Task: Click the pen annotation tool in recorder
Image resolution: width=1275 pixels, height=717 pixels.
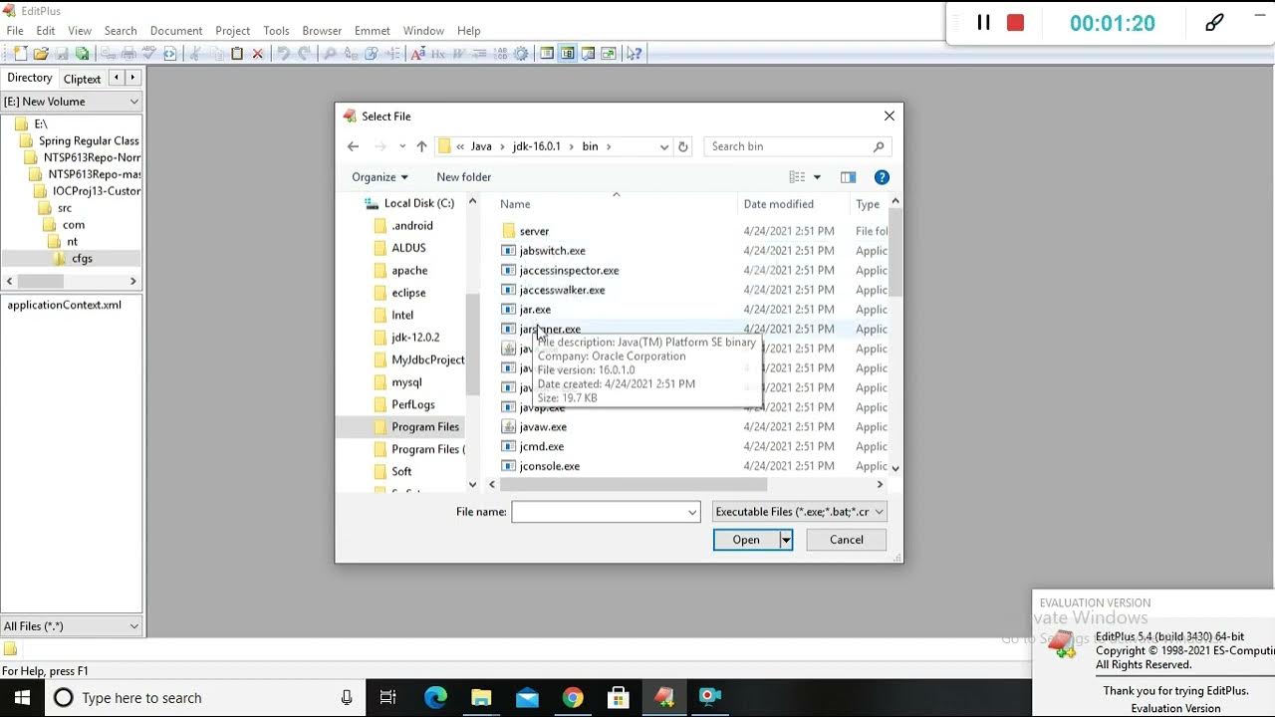Action: coord(1214,23)
